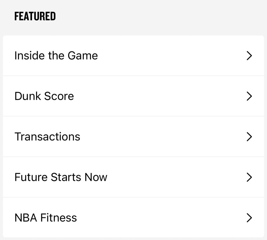Image resolution: width=267 pixels, height=240 pixels.
Task: Click the FEATURED section heading
Action: [35, 16]
